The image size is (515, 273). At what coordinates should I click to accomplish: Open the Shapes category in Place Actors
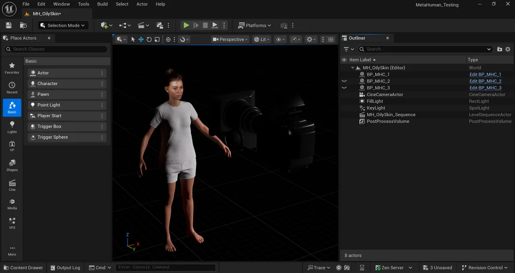tap(12, 166)
